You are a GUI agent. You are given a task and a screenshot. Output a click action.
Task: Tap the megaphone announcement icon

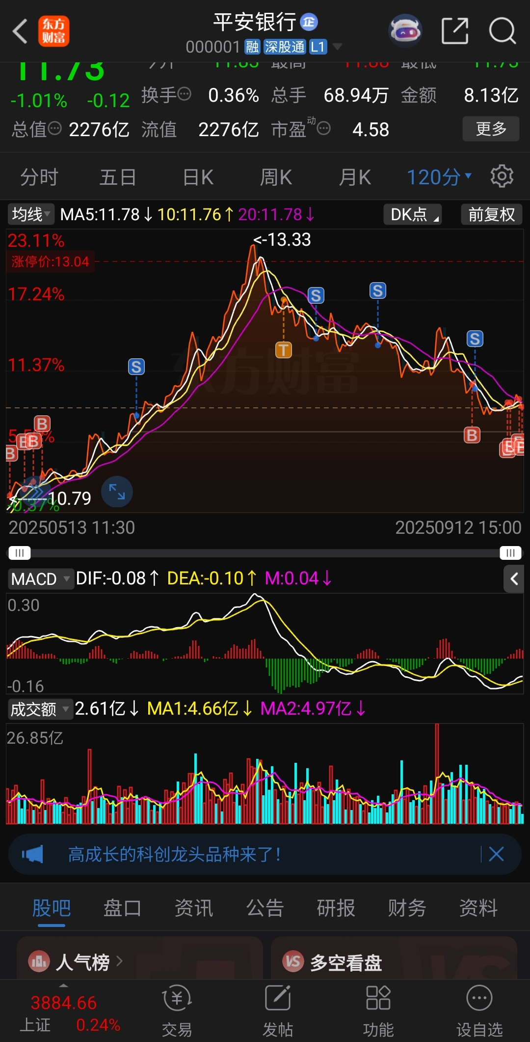33,854
